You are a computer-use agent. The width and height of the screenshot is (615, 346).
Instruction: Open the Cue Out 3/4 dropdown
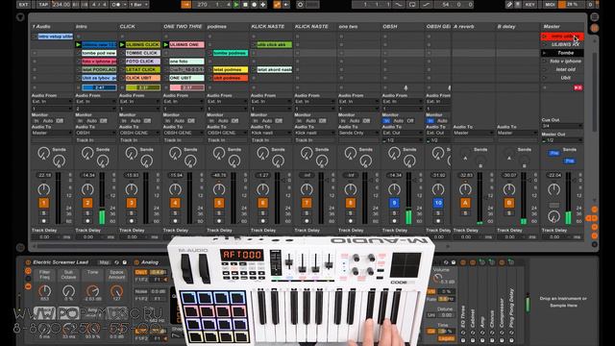(562, 126)
